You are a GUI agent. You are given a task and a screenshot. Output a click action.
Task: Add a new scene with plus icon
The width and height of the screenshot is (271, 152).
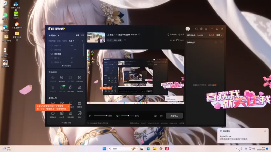pos(82,41)
